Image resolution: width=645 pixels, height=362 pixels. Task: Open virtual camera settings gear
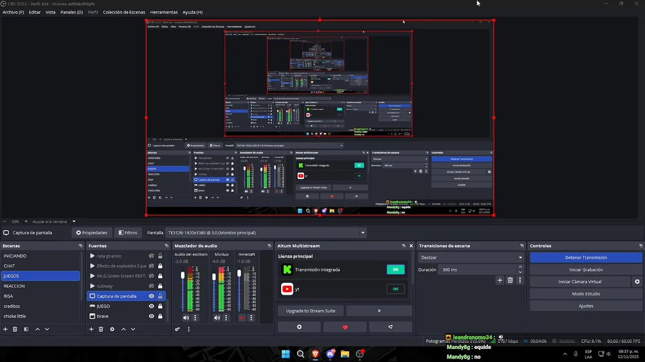click(x=637, y=282)
